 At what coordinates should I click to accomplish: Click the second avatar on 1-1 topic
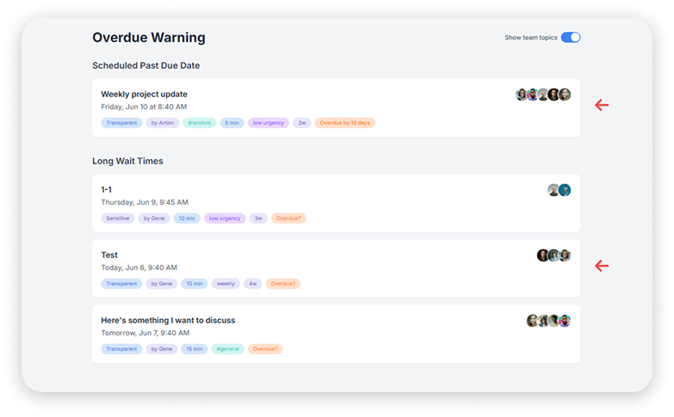565,190
